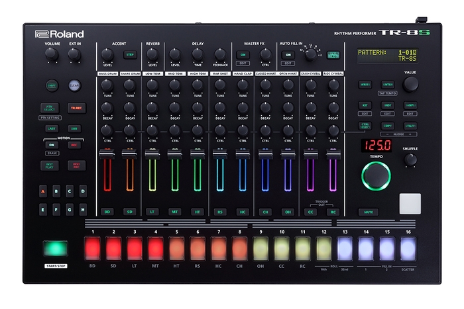
Task: Toggle the Motion ON button
Action: 52,145
